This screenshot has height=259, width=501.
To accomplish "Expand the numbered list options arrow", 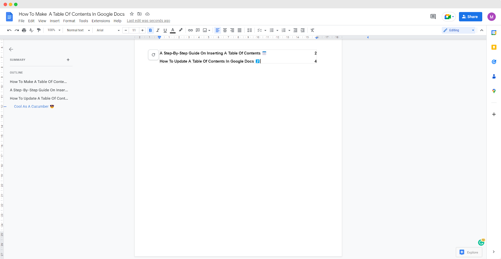I will [x=289, y=30].
